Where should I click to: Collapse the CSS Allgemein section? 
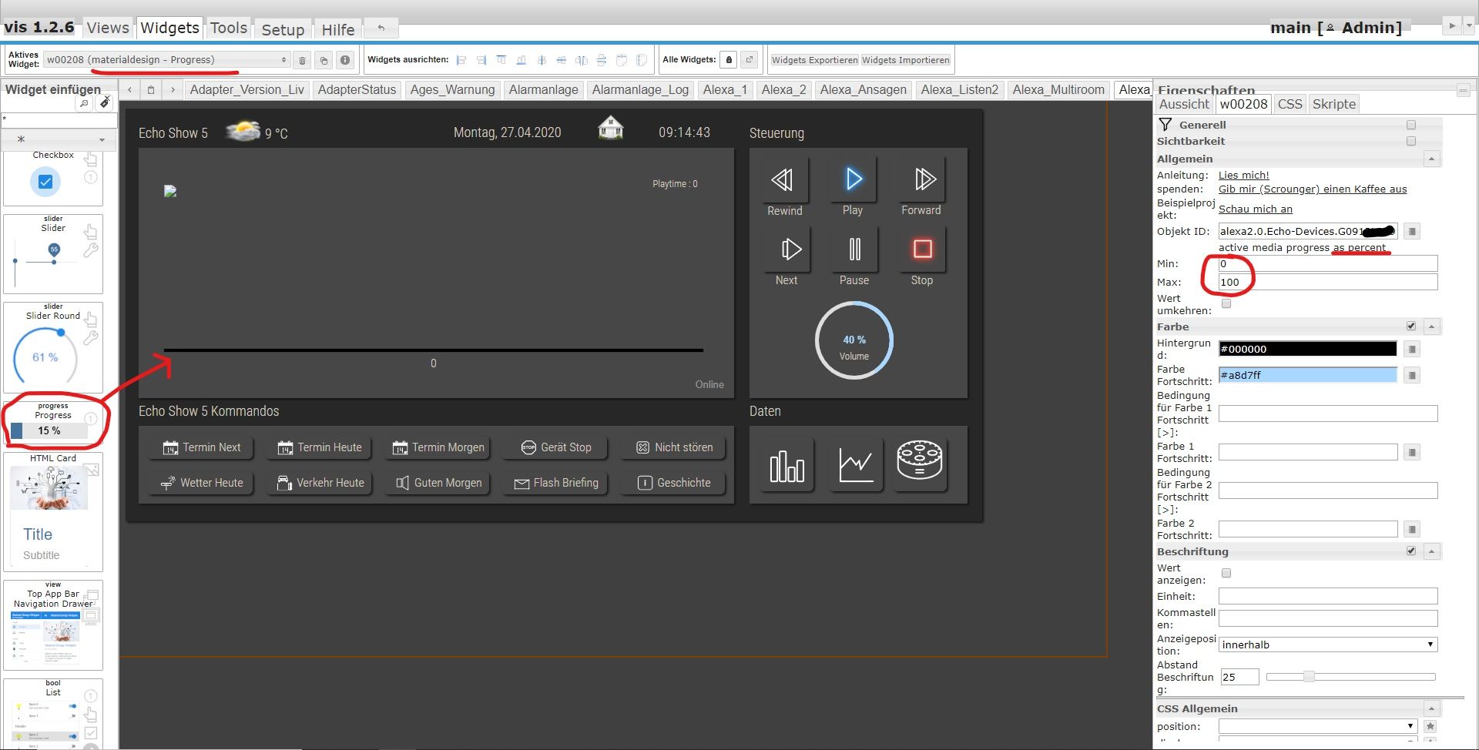click(1431, 708)
